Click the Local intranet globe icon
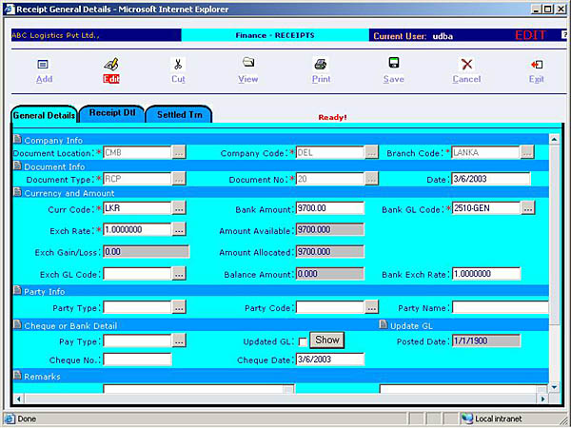The image size is (571, 428). click(x=467, y=418)
